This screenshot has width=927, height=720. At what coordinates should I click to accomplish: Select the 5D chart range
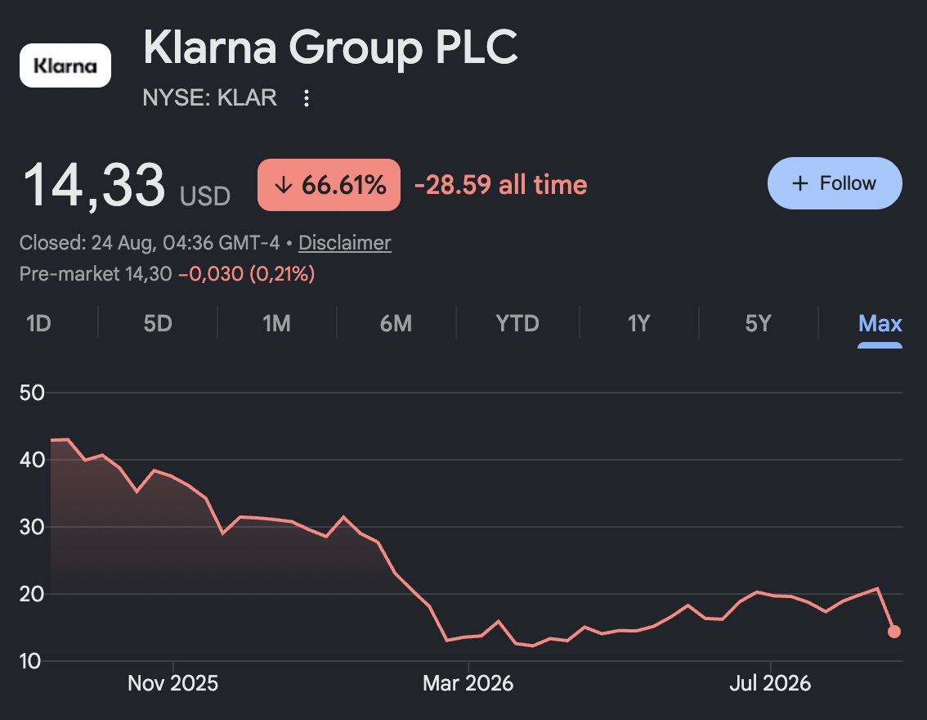click(158, 324)
